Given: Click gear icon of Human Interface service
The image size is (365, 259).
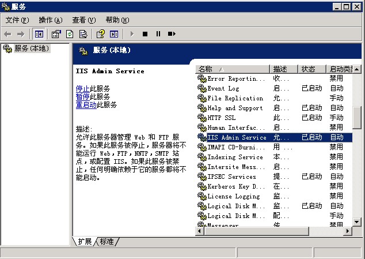Looking at the screenshot, I should 202,127.
